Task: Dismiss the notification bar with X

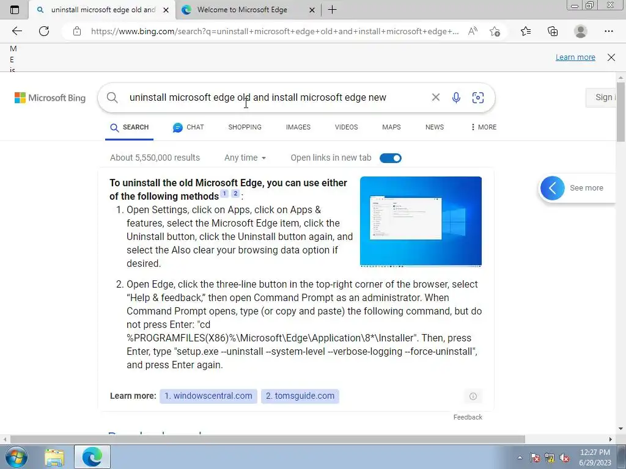Action: tap(611, 57)
